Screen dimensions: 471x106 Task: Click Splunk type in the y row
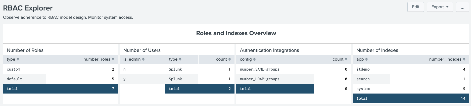click(175, 79)
